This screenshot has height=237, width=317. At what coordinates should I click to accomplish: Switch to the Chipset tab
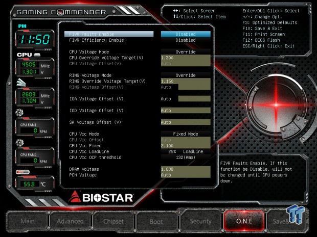tap(114, 221)
